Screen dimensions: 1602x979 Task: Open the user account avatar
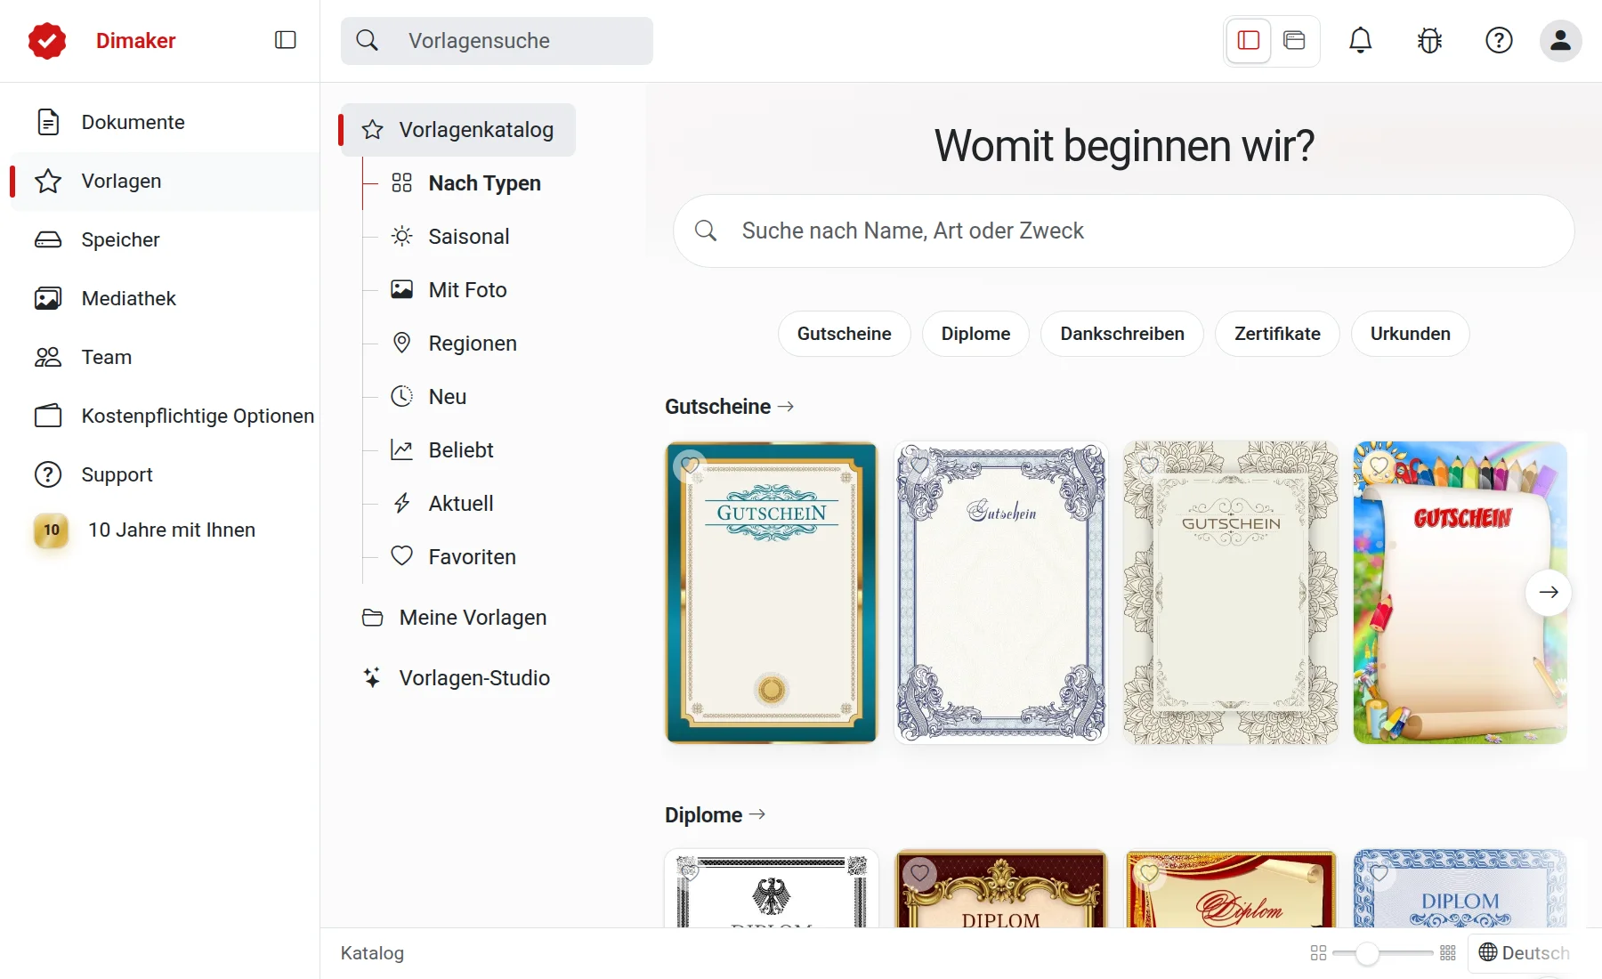tap(1561, 40)
